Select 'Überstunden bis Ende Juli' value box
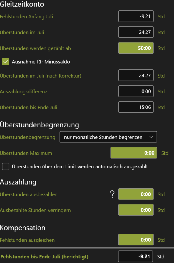174x263 pixels. [136, 107]
